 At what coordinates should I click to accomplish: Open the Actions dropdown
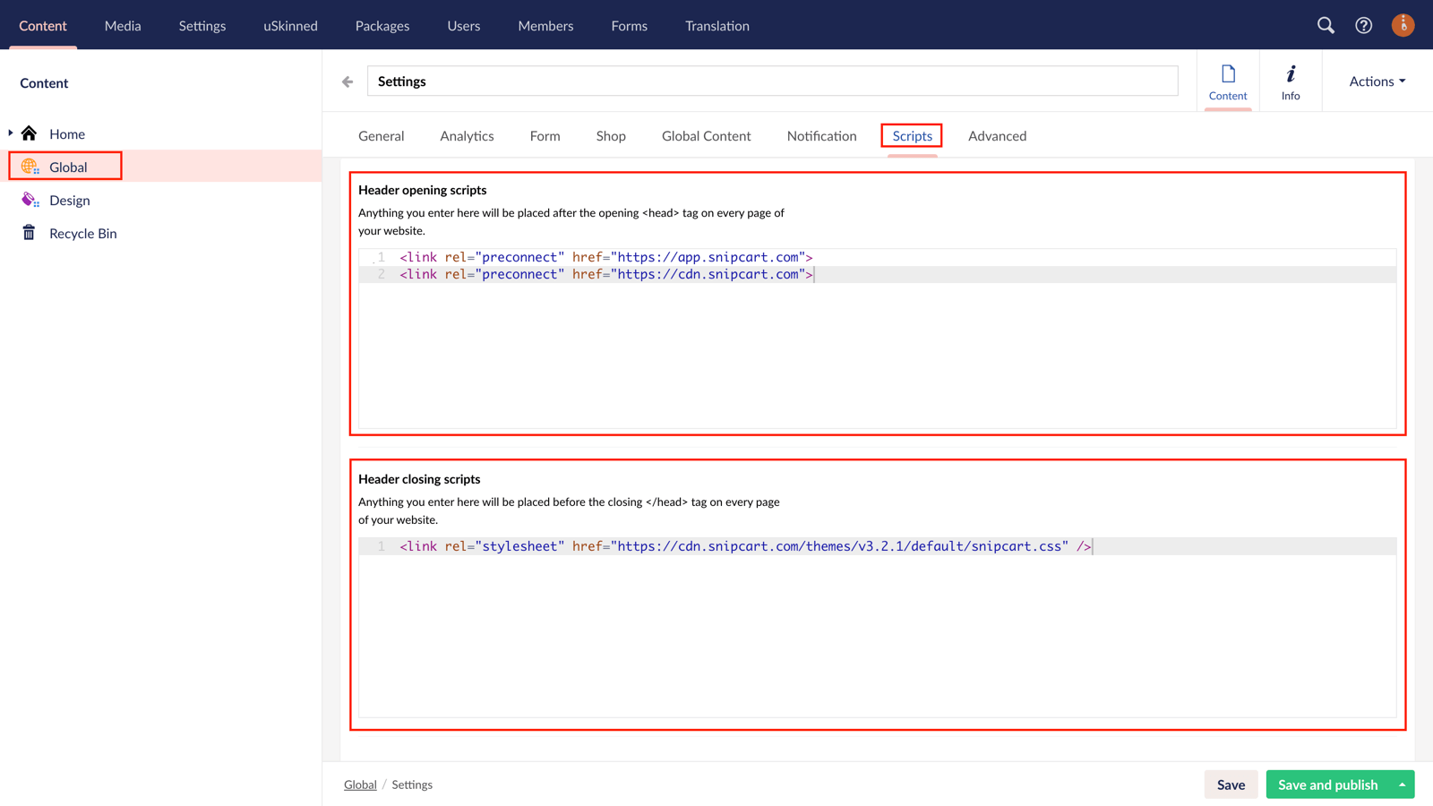coord(1375,81)
